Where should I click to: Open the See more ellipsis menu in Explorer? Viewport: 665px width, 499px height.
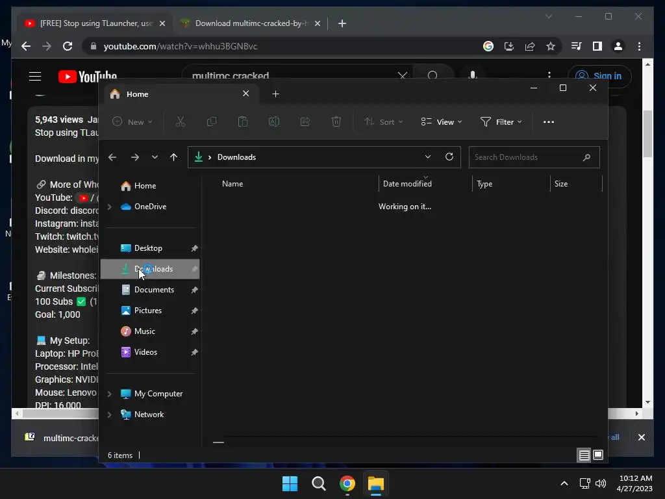tap(548, 122)
